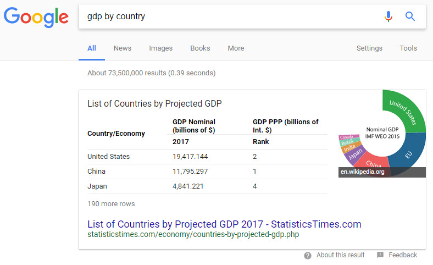Expand the More search categories menu
The image size is (433, 265).
tap(236, 48)
